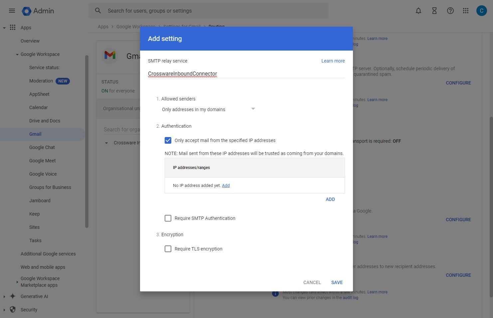Click the audit log link at bottom
The width and height of the screenshot is (493, 318).
click(x=351, y=298)
